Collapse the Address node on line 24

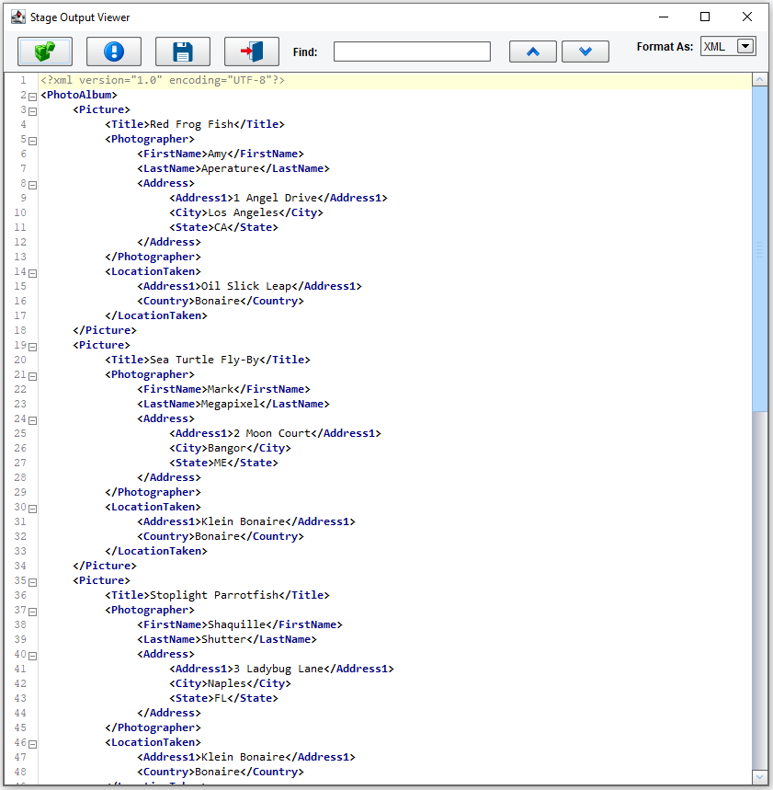(33, 420)
